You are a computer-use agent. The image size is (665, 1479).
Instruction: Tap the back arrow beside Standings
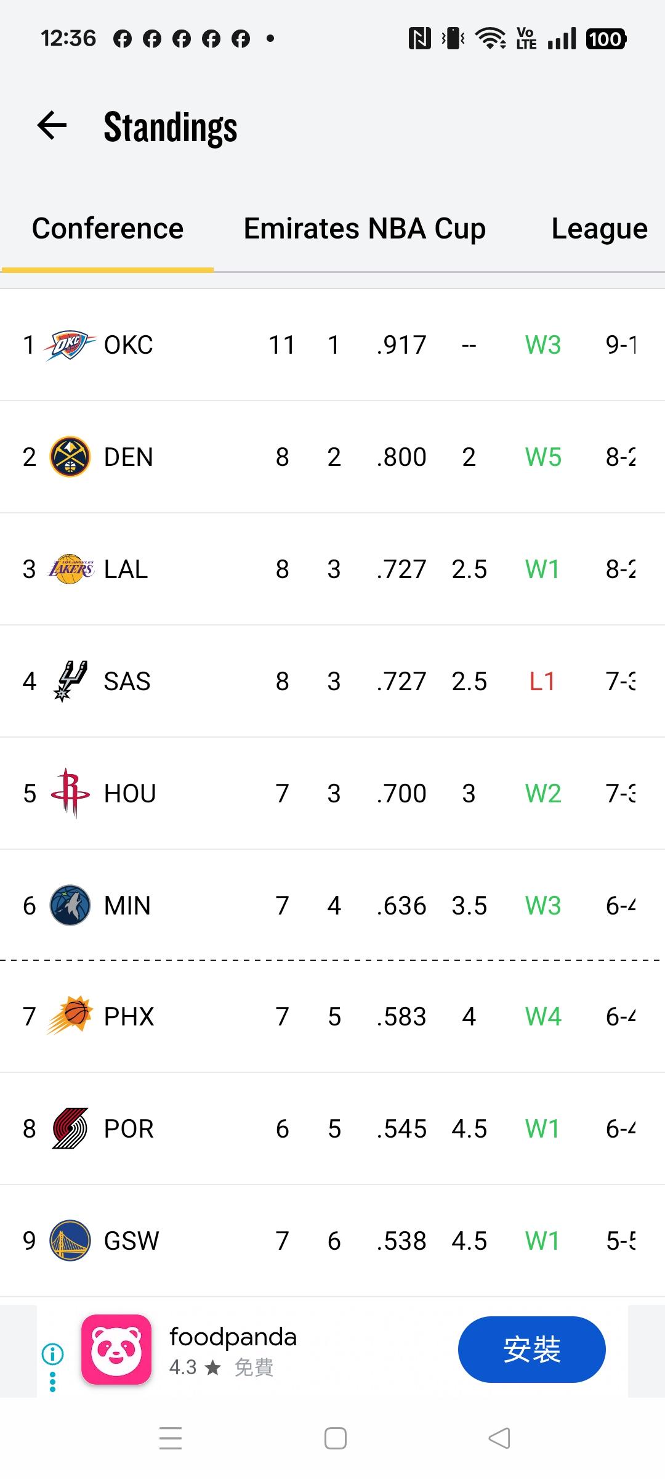pos(52,126)
